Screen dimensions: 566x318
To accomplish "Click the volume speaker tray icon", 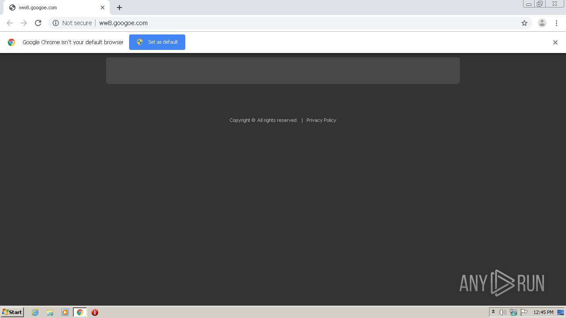I will coord(503,312).
